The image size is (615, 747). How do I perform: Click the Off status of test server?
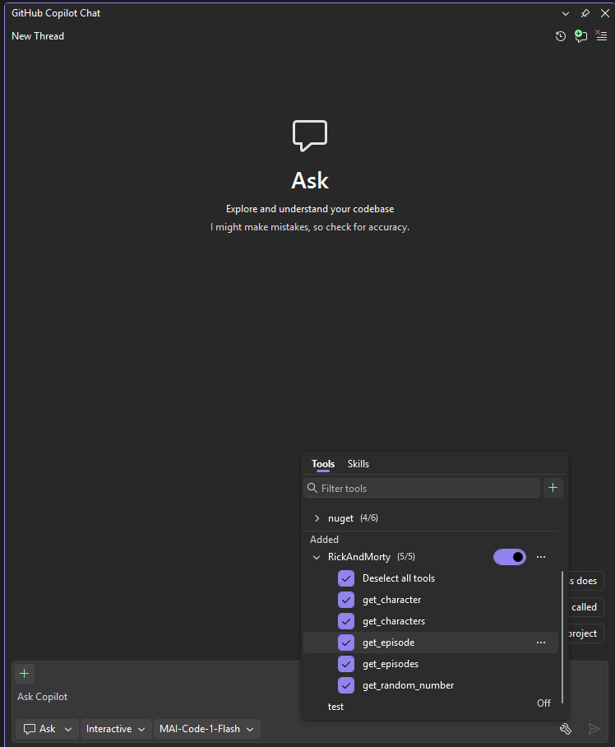(x=543, y=703)
